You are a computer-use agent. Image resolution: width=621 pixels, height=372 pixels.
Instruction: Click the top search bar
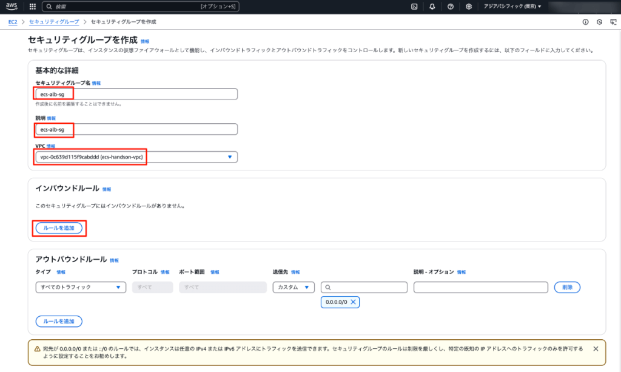coord(141,7)
